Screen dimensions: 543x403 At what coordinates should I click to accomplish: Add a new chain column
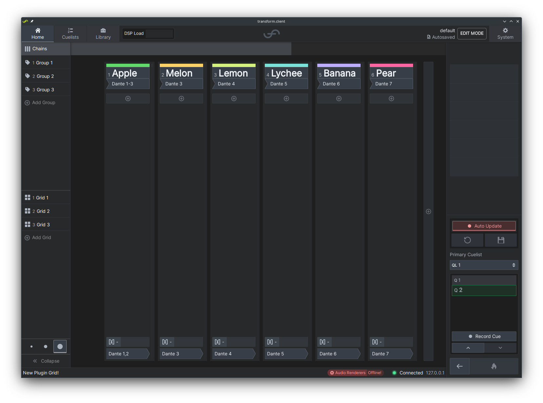428,212
